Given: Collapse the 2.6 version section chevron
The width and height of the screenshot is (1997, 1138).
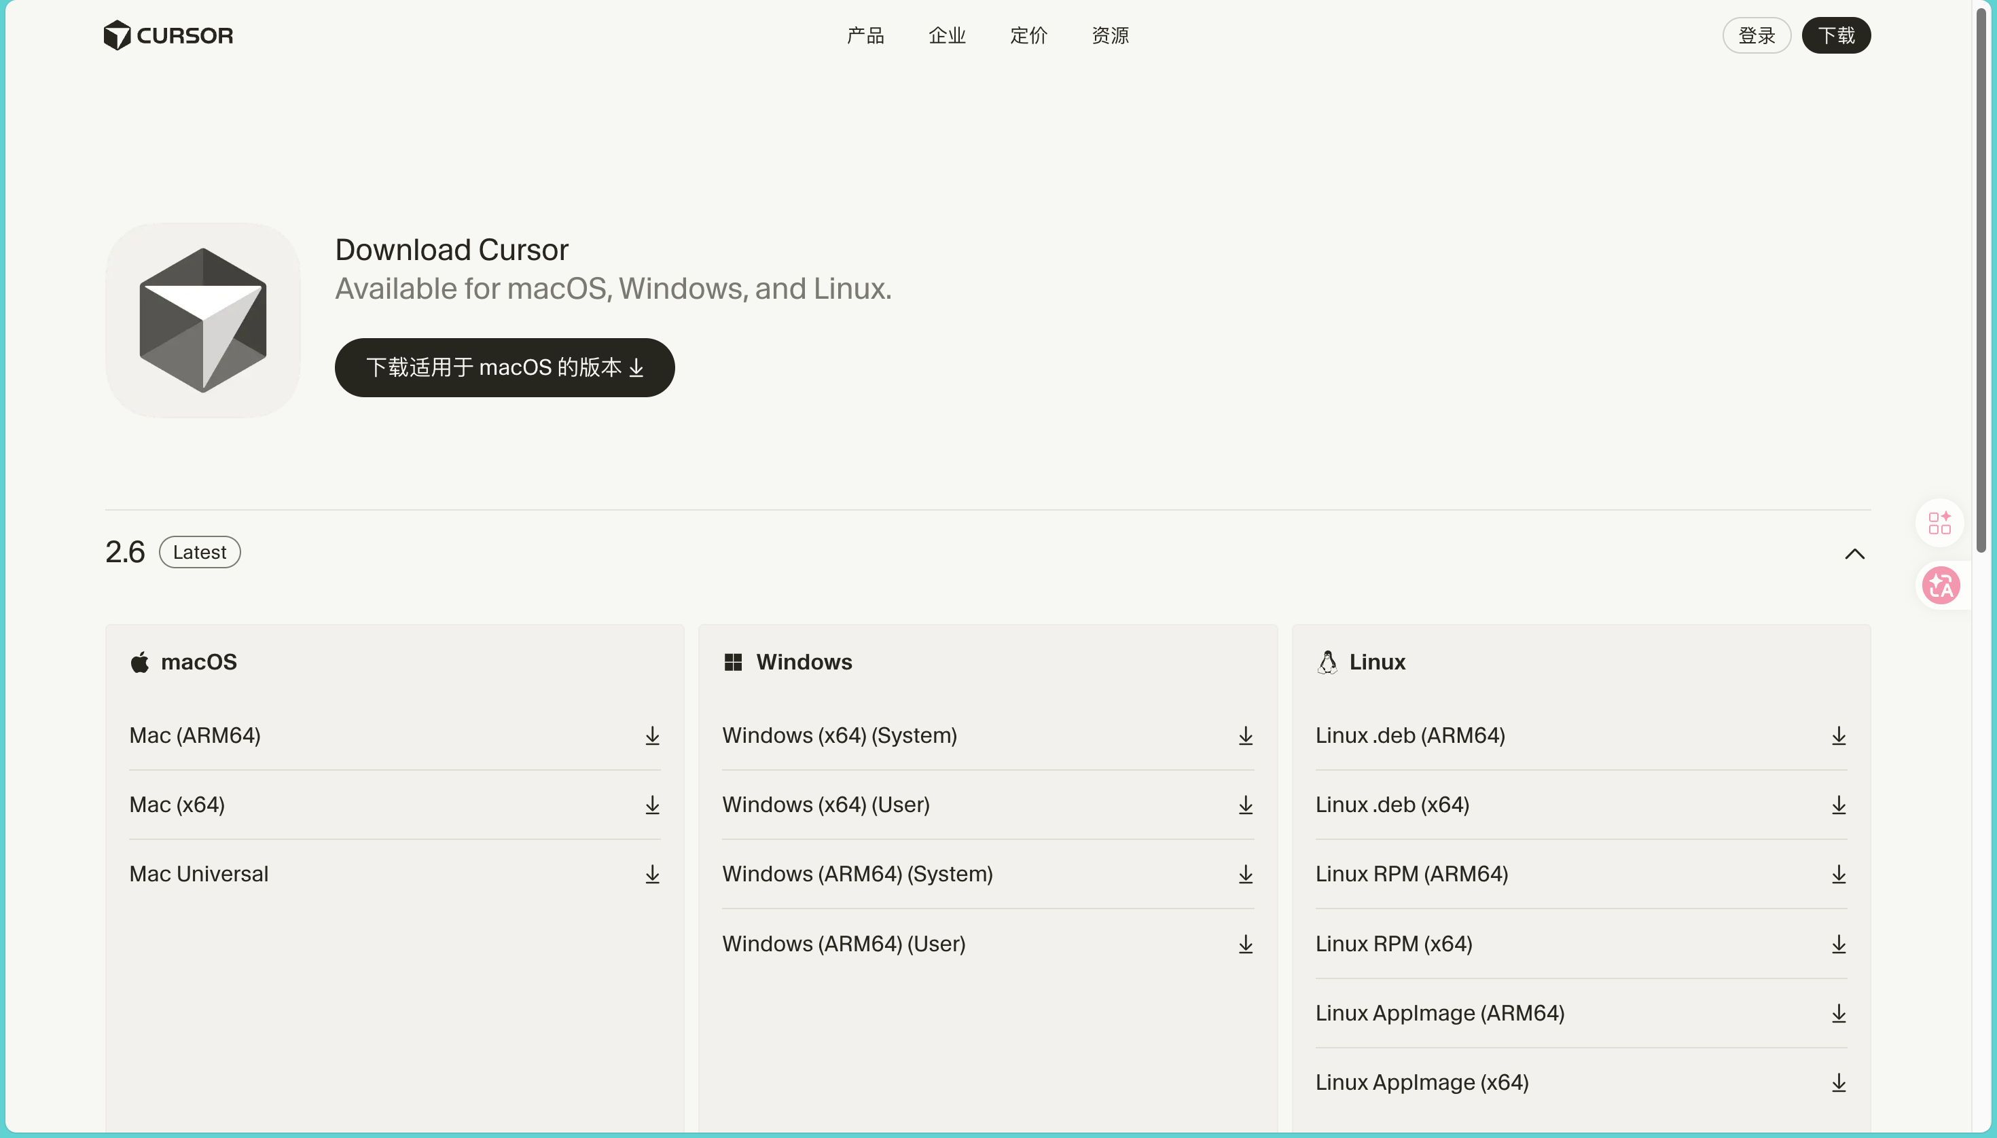Looking at the screenshot, I should 1854,554.
